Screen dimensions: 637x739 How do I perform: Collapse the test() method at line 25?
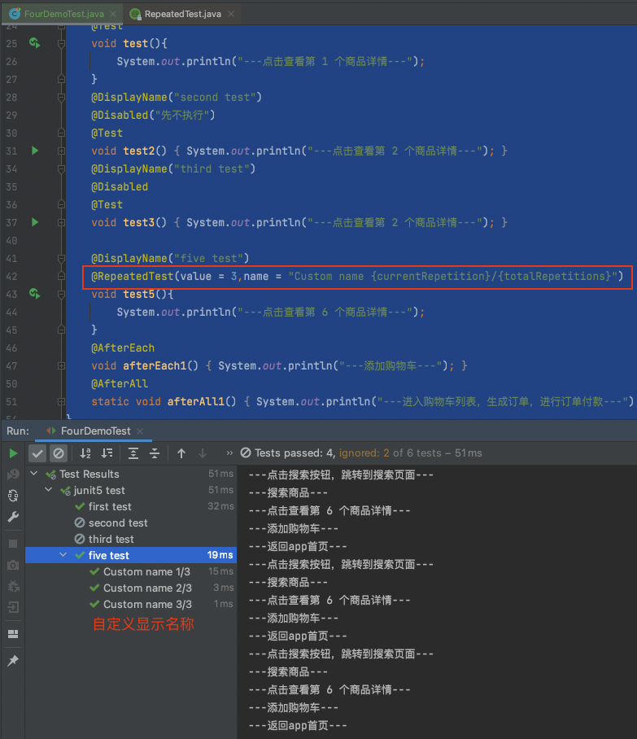(x=61, y=43)
